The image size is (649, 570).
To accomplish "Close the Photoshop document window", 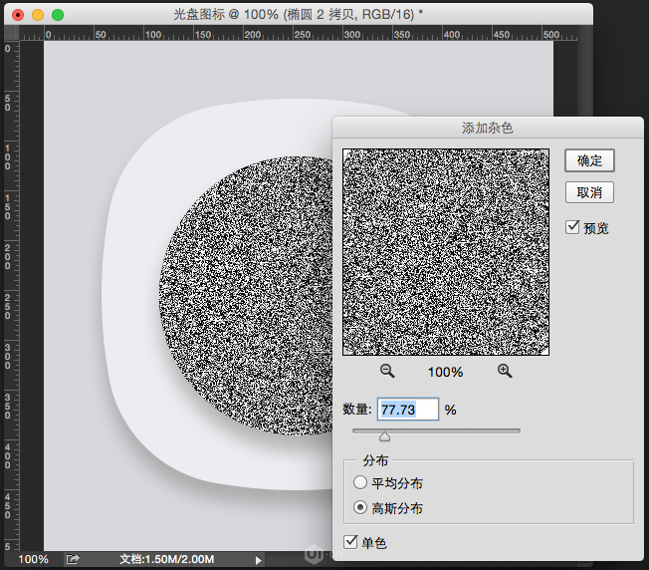I will click(x=18, y=15).
